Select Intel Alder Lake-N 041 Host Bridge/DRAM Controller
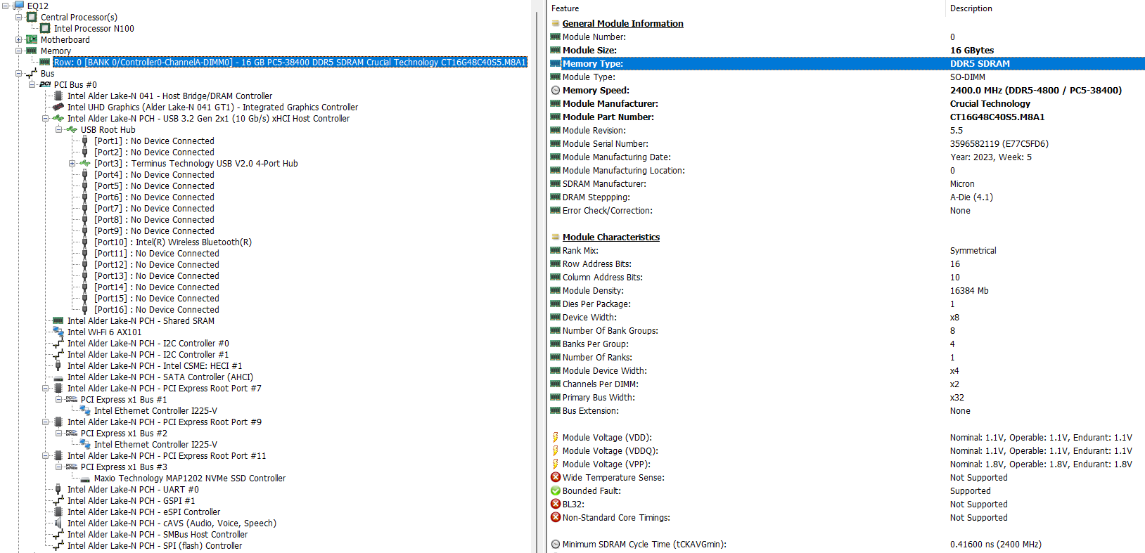This screenshot has width=1145, height=553. pos(169,96)
